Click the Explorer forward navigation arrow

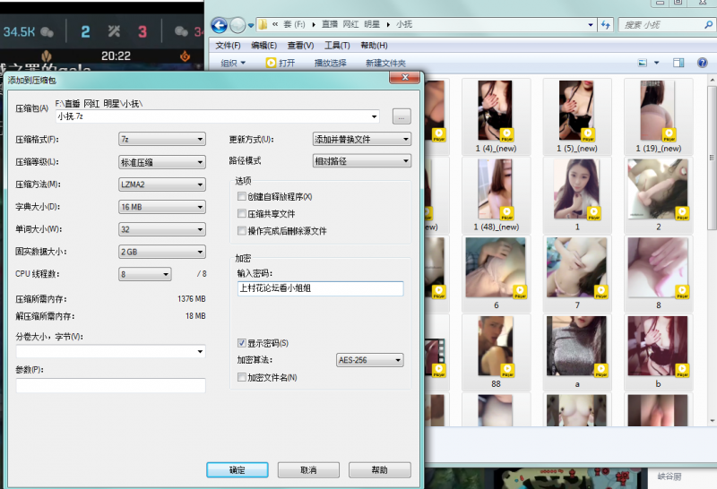coord(238,24)
